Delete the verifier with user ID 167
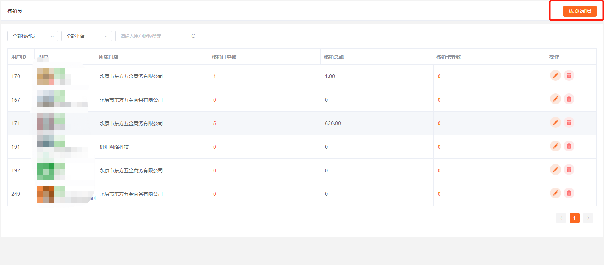604x265 pixels. pos(569,99)
